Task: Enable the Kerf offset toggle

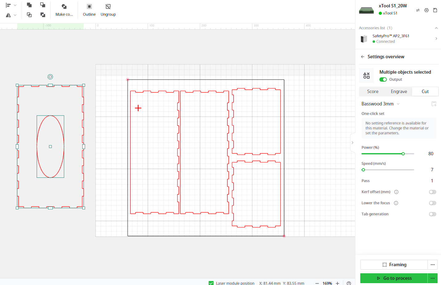Action: coord(433,192)
